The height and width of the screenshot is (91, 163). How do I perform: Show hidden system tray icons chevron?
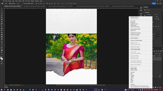coord(136,90)
